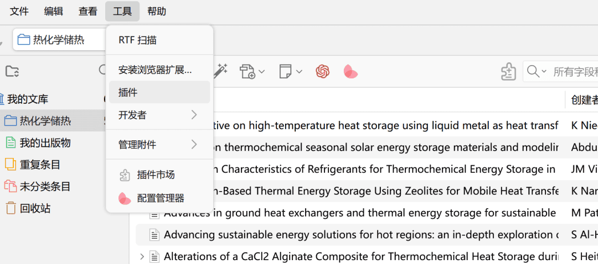This screenshot has width=598, height=264.
Task: Open 插件市场 from the Tools menu
Action: coord(156,175)
